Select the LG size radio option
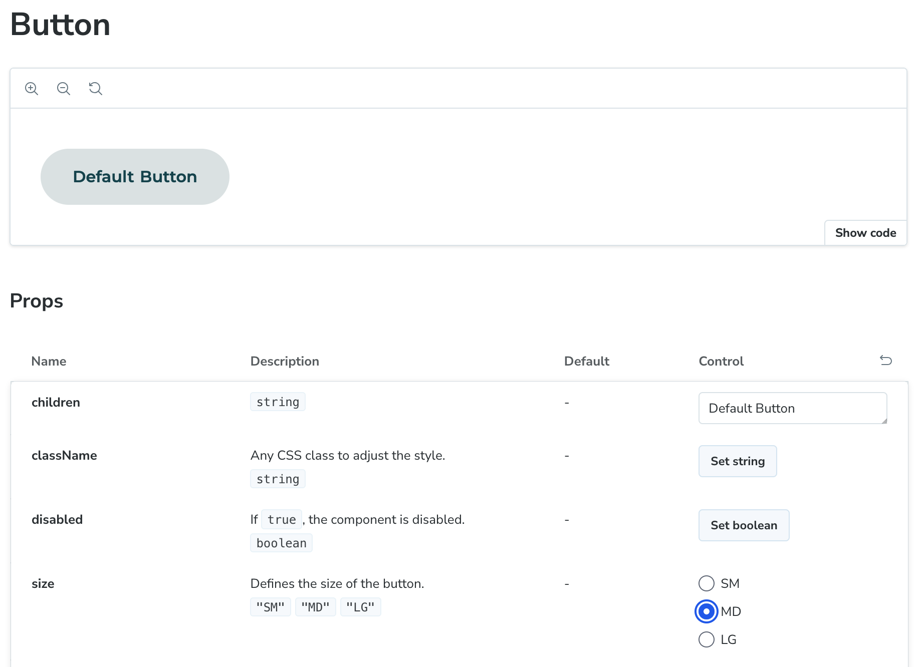 point(707,639)
